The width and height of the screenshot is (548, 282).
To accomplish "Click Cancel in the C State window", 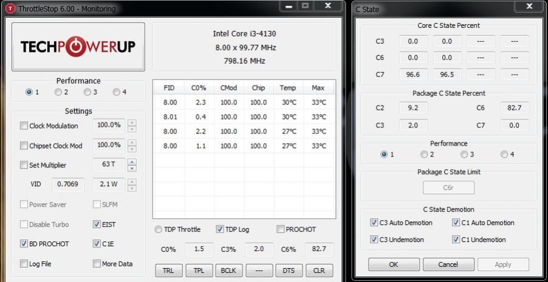I will click(x=449, y=264).
